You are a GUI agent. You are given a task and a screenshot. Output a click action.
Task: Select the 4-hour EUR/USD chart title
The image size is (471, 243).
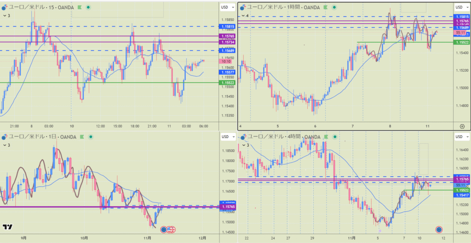[x=281, y=137]
